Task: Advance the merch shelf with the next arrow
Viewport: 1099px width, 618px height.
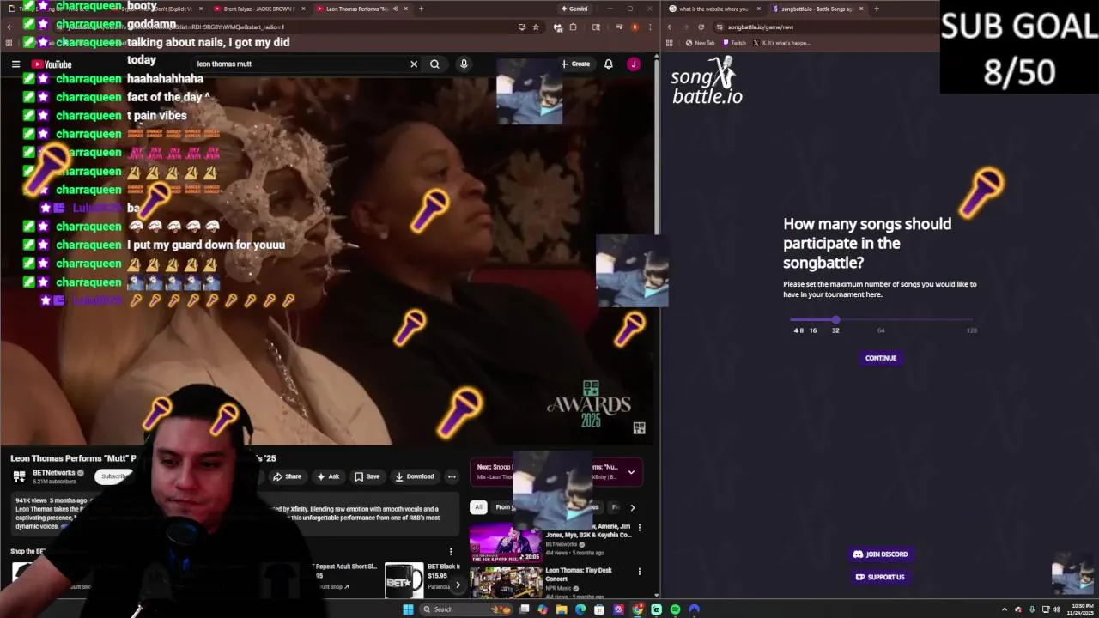Action: (x=458, y=585)
